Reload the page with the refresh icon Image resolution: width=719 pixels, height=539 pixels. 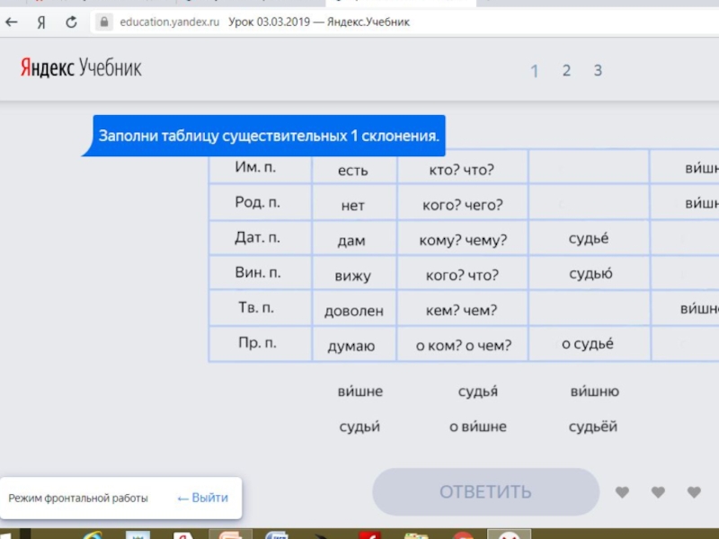pyautogui.click(x=71, y=22)
